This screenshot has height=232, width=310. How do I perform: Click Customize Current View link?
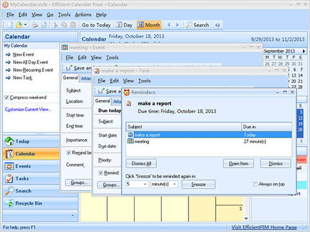pyautogui.click(x=28, y=110)
